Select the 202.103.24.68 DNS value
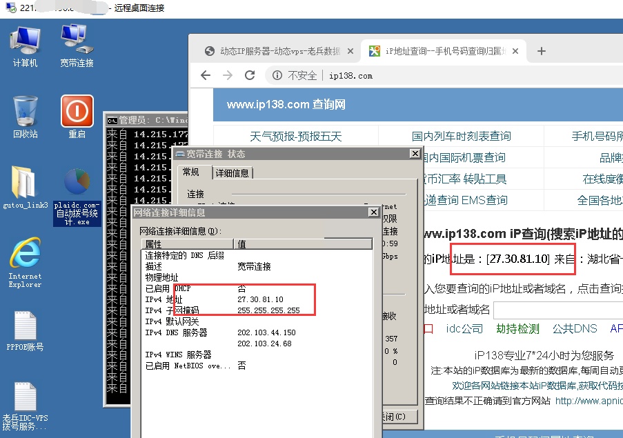623x438 pixels. (x=265, y=344)
